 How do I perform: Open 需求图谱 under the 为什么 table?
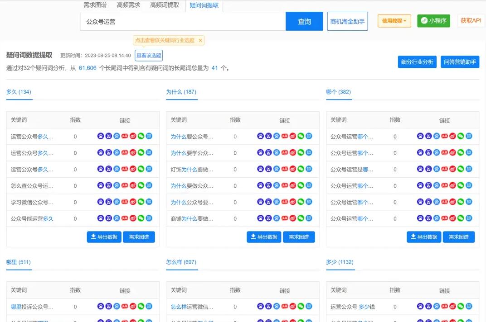coord(299,237)
